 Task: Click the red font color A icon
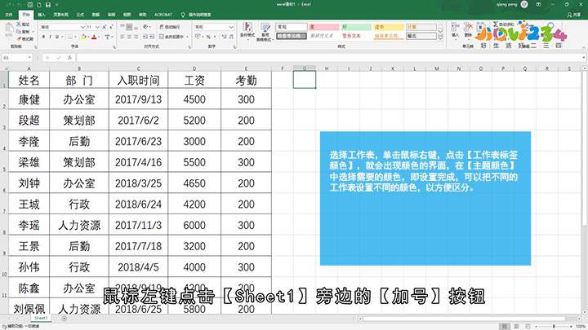[x=94, y=37]
